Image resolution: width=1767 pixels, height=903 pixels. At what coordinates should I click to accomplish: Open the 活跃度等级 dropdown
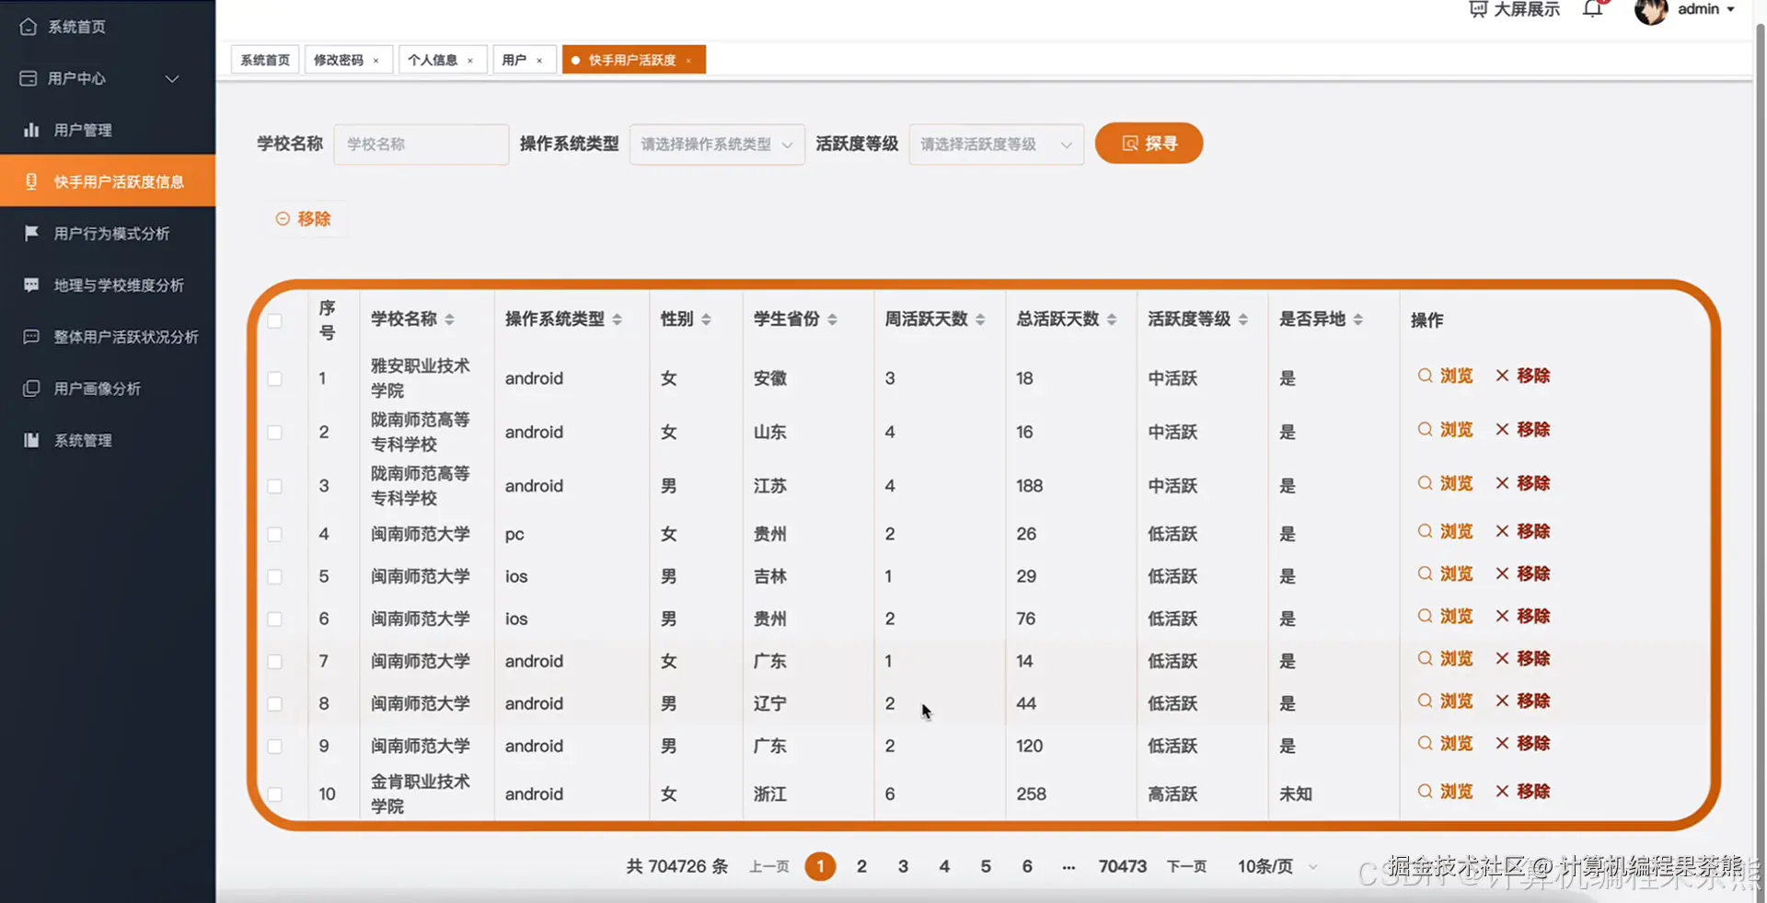click(996, 145)
